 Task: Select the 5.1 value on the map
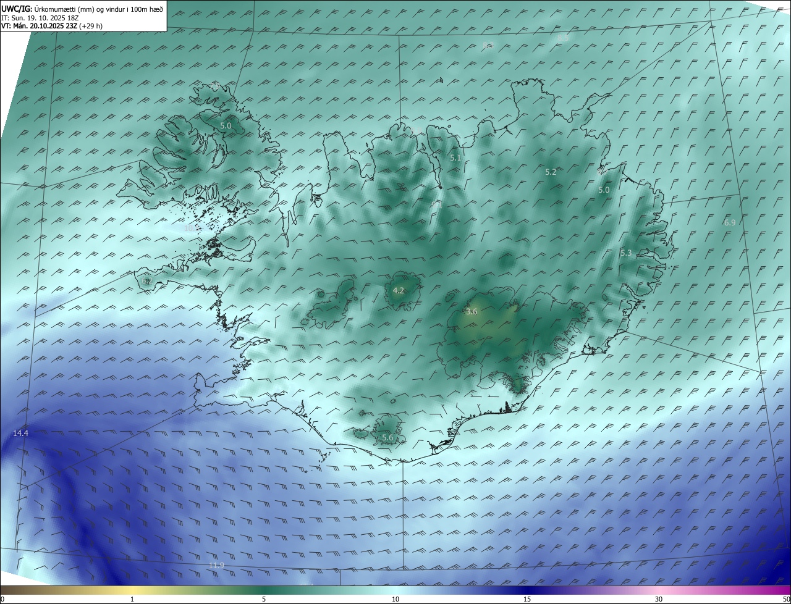coord(455,157)
